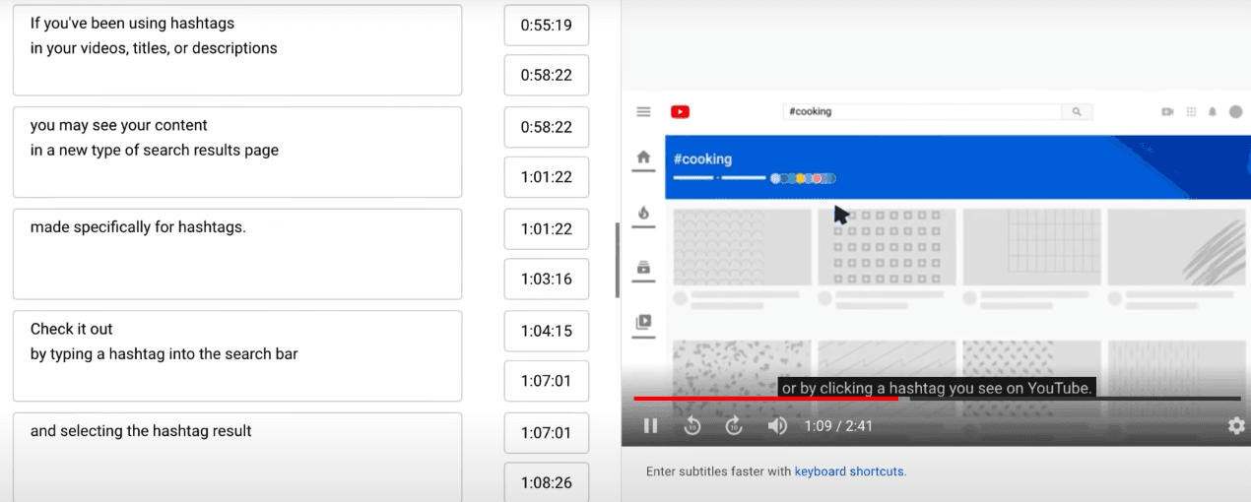Click the 0:55:19 start time field
The image size is (1251, 502).
tap(546, 26)
